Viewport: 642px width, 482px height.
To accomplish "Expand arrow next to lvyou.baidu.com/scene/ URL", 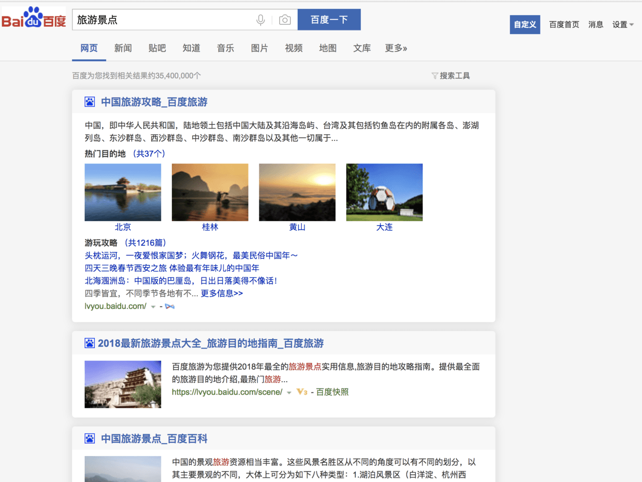I will 289,393.
